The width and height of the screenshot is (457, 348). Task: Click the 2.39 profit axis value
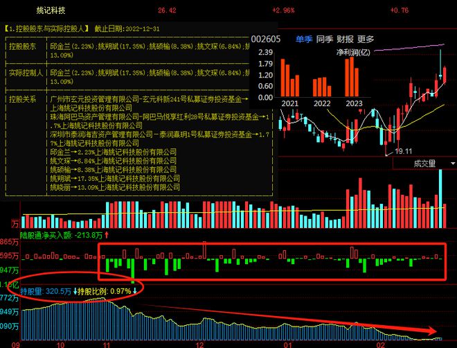click(x=265, y=53)
